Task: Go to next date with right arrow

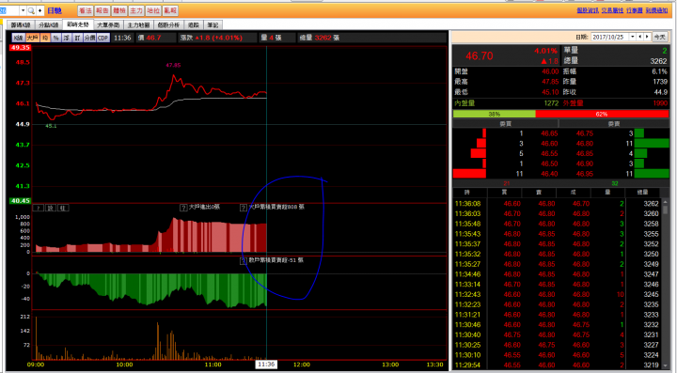Action: [x=647, y=37]
